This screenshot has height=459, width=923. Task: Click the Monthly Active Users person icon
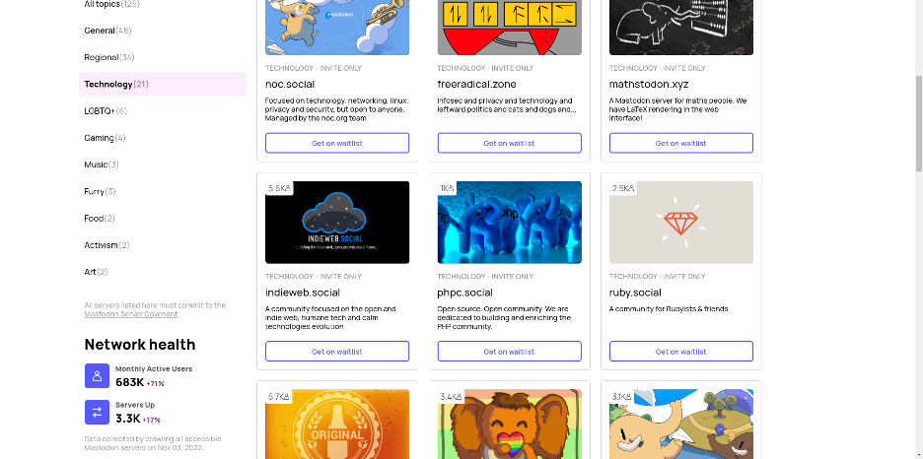pyautogui.click(x=97, y=375)
